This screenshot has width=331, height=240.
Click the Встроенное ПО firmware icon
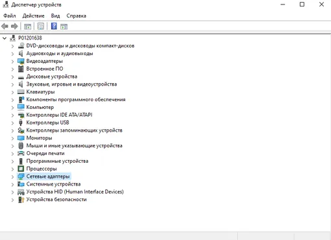pyautogui.click(x=21, y=69)
